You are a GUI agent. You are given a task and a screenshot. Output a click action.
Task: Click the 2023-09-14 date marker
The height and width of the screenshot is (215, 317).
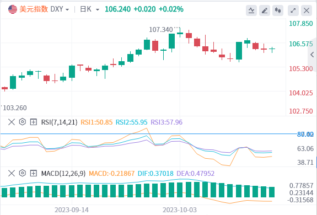71,210
